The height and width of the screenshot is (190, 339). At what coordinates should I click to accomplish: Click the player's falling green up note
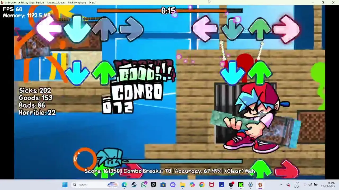click(260, 73)
